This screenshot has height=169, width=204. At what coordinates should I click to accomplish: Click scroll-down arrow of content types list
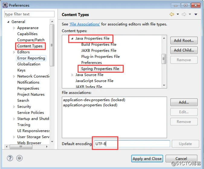coord(164,85)
